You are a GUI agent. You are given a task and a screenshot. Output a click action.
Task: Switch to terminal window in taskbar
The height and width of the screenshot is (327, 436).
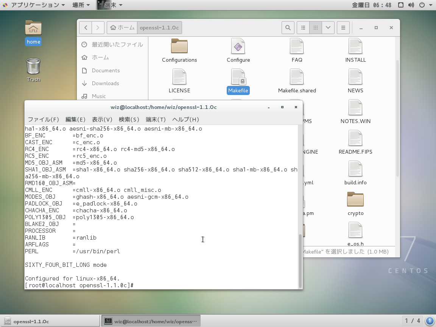[151, 321]
